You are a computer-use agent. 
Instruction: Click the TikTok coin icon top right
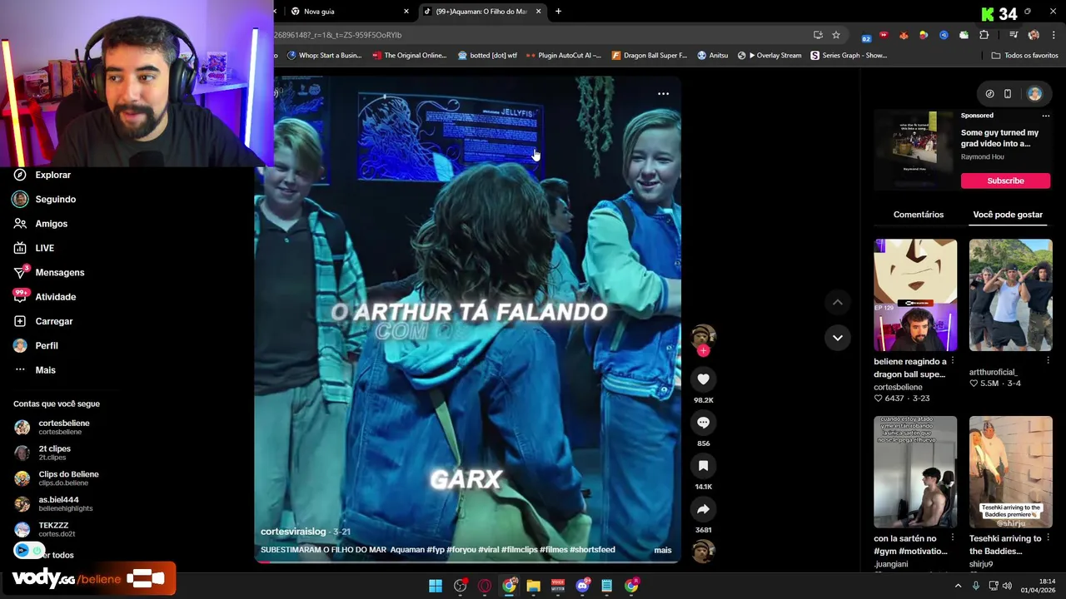tap(989, 94)
